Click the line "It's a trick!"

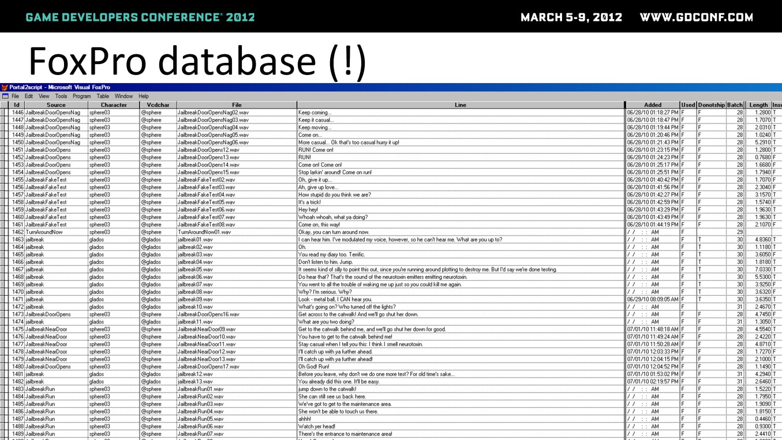click(311, 202)
